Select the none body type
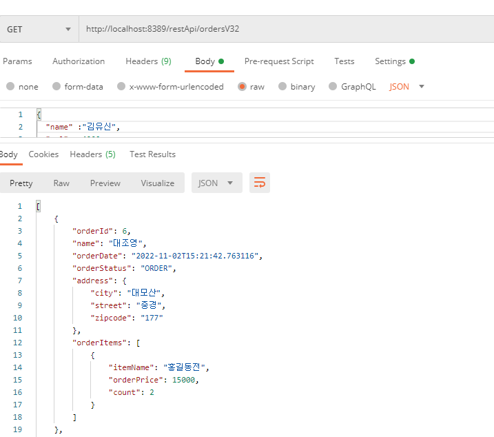Viewport: 494px width, 437px height. [x=22, y=86]
